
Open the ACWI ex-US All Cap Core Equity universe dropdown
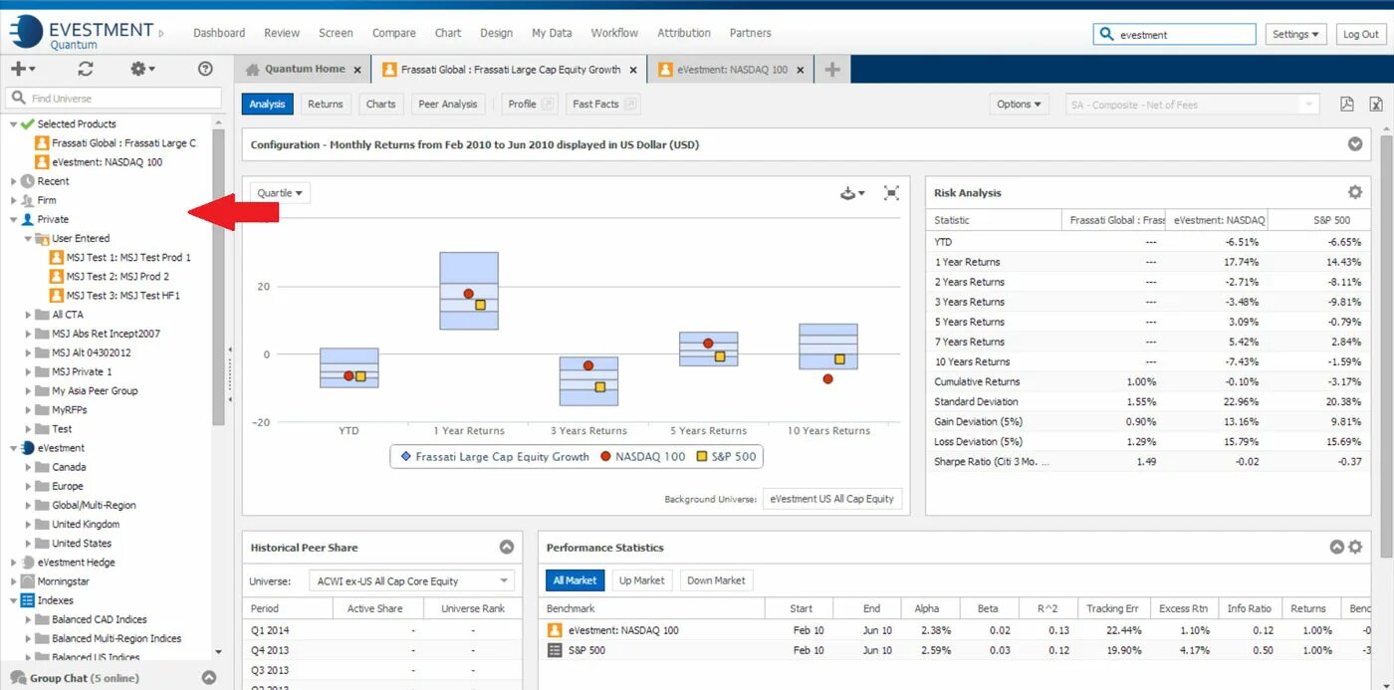(x=413, y=580)
